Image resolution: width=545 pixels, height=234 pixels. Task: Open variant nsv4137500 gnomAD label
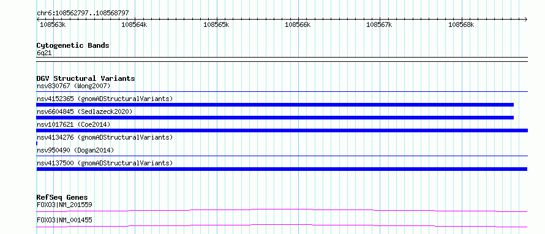click(x=105, y=163)
